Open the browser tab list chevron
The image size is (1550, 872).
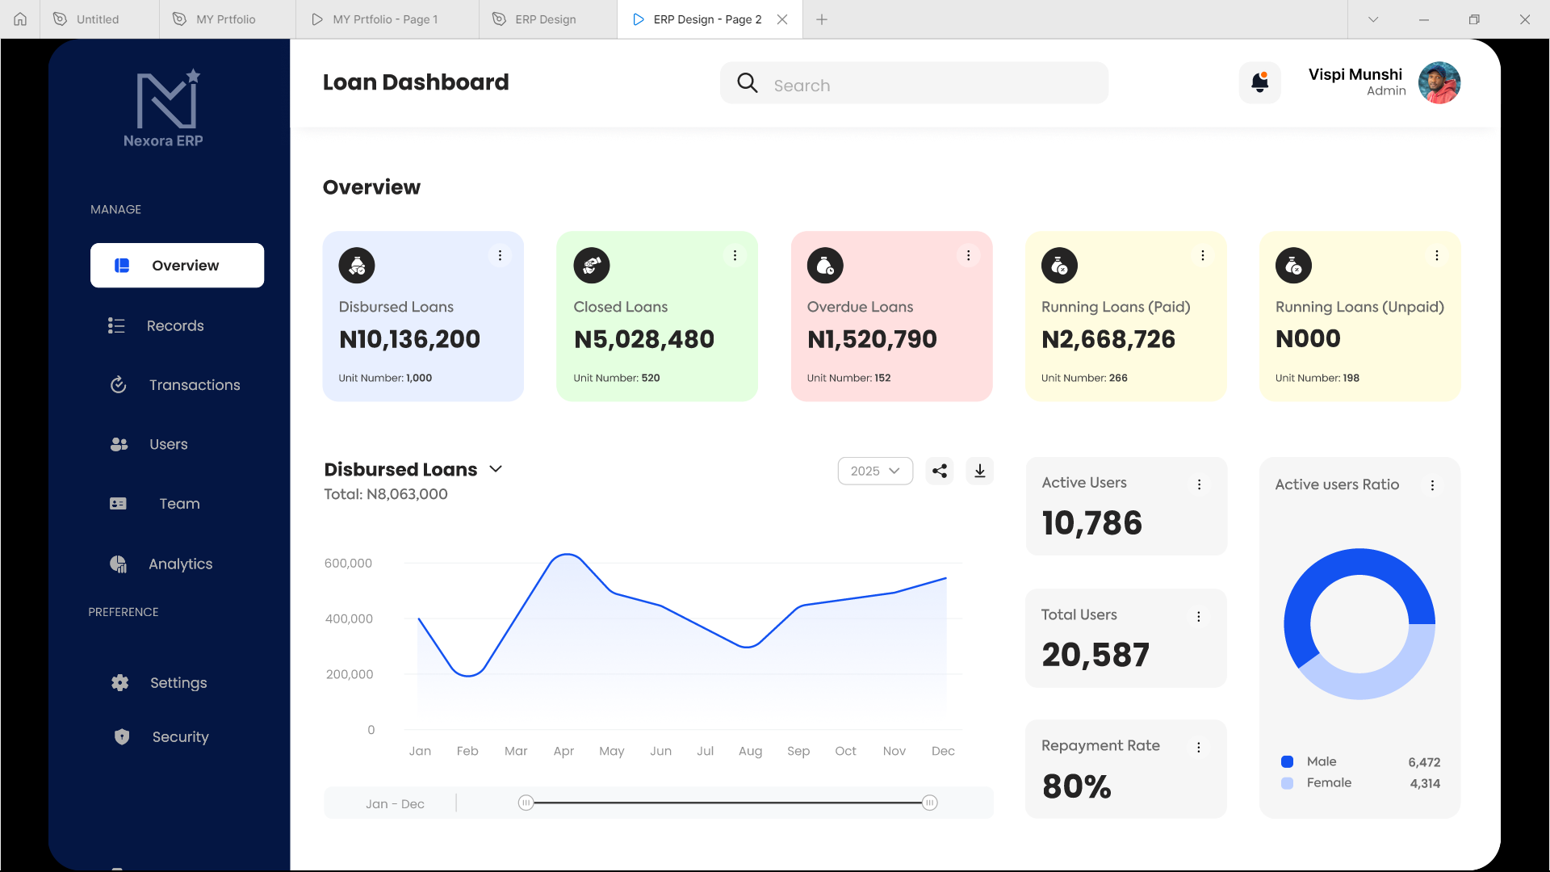1373,19
